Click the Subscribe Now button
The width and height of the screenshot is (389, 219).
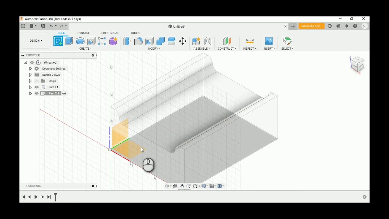coord(311,26)
